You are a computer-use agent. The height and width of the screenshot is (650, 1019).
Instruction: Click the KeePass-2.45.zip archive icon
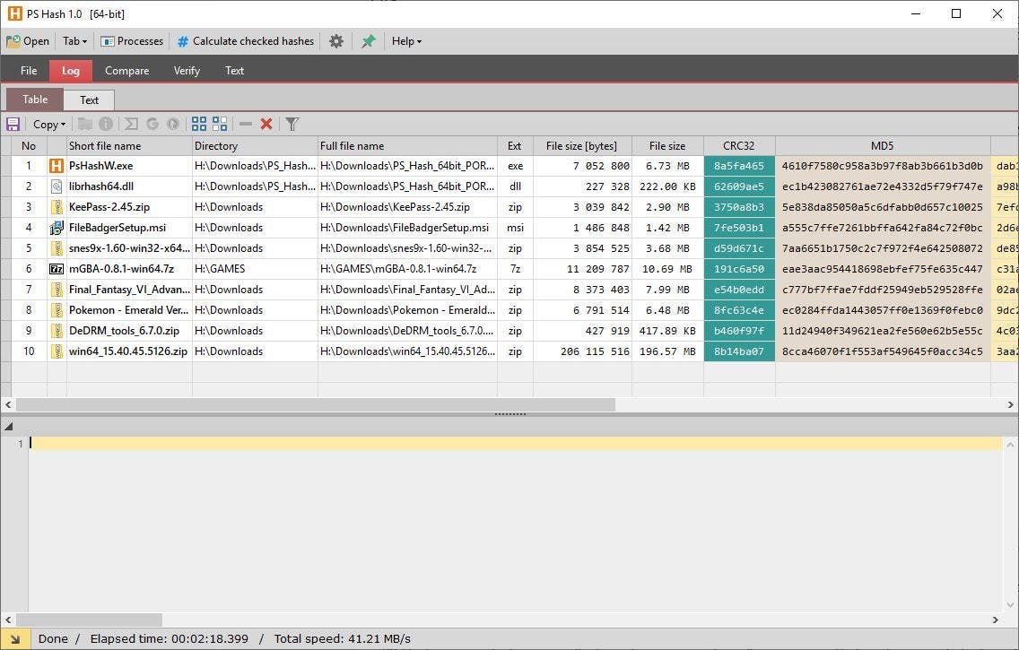tap(57, 207)
